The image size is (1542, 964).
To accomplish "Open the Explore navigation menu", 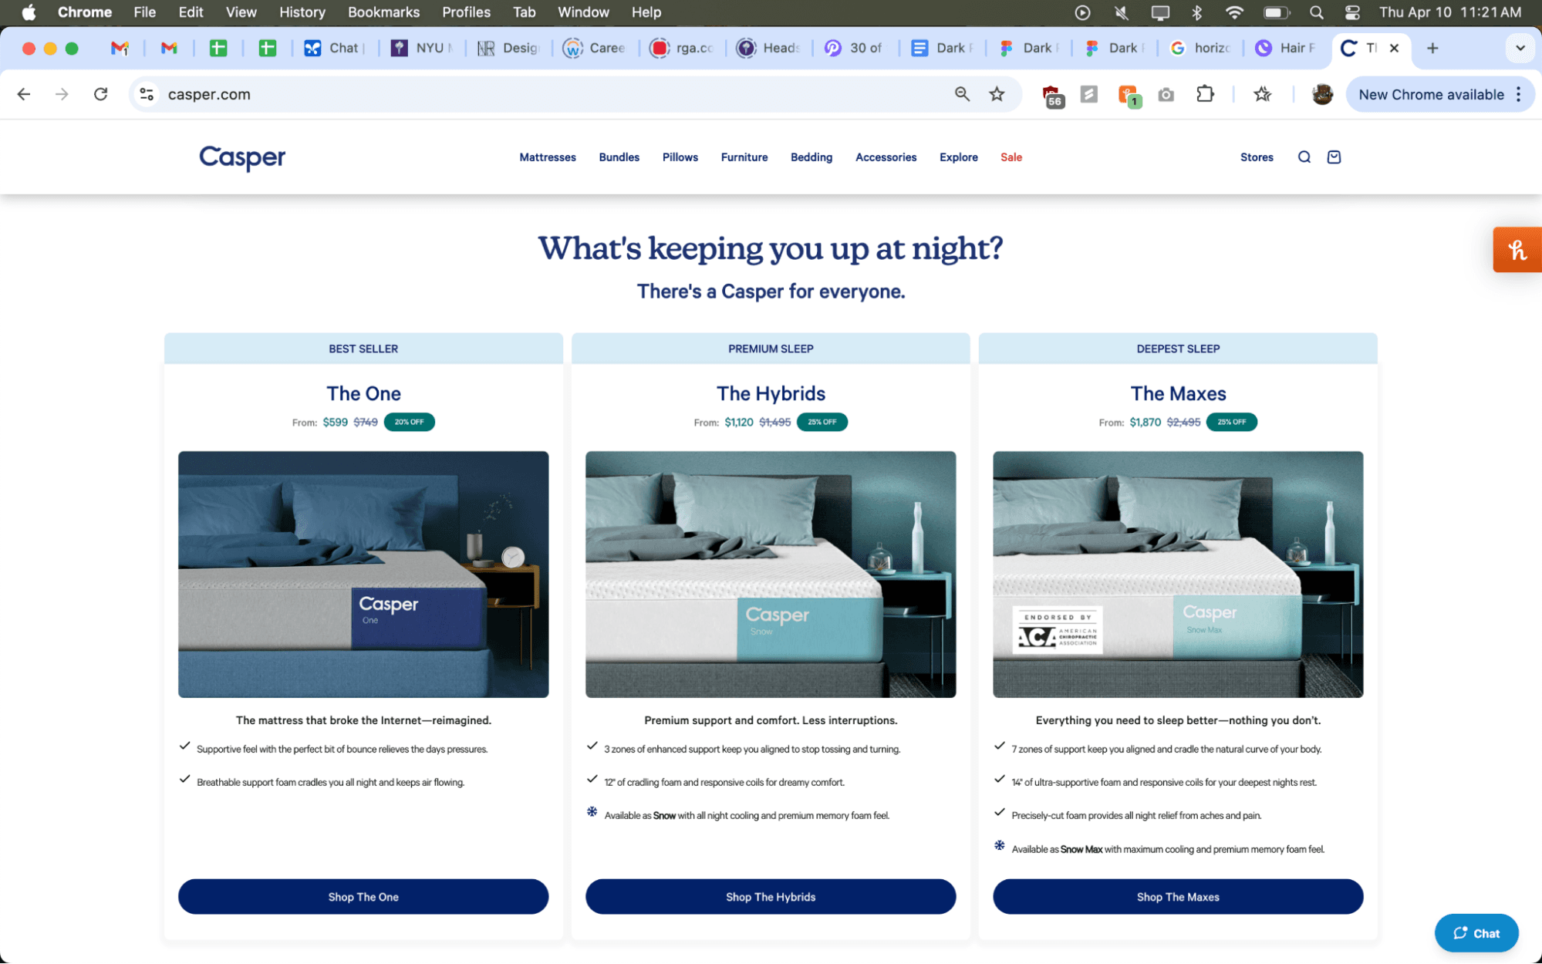I will (958, 157).
